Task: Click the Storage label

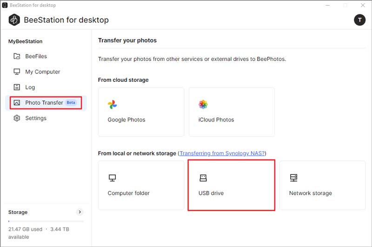Action: pyautogui.click(x=18, y=212)
